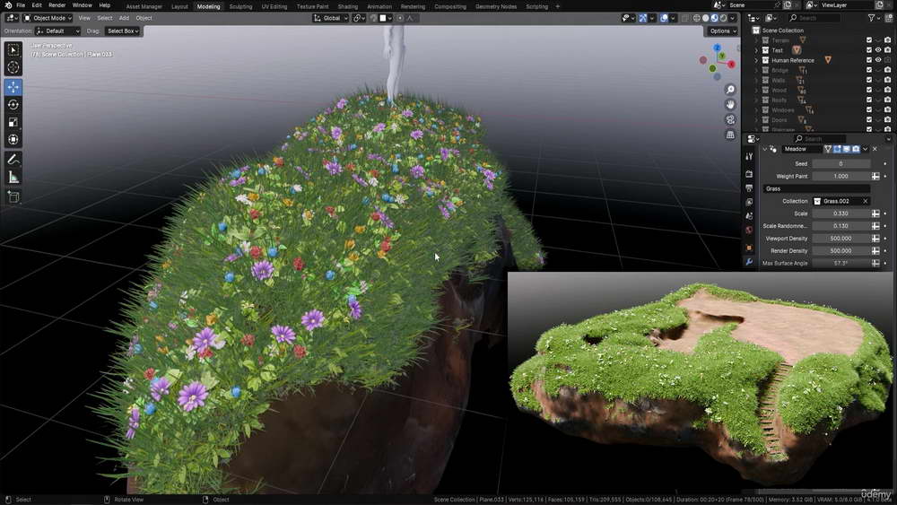Switch orthographic/perspective grid icon
Screen dimensions: 897x505
[x=730, y=135]
